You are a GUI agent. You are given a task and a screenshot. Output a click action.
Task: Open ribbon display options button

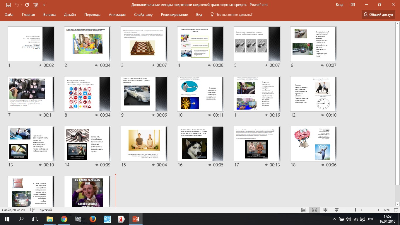[353, 5]
